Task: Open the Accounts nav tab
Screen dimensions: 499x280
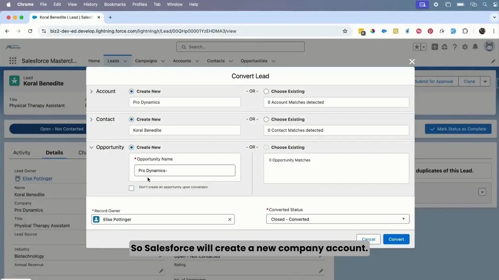Action: point(182,61)
